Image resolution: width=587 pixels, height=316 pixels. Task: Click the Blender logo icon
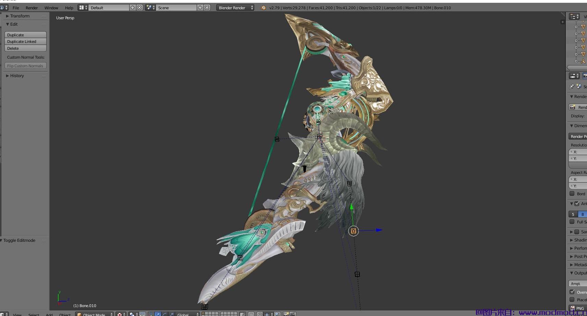coord(263,8)
